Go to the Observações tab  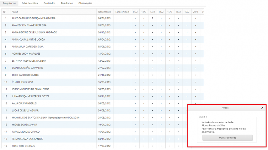pos(85,3)
